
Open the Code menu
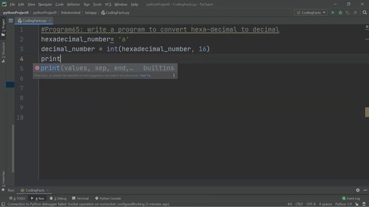[x=59, y=5]
